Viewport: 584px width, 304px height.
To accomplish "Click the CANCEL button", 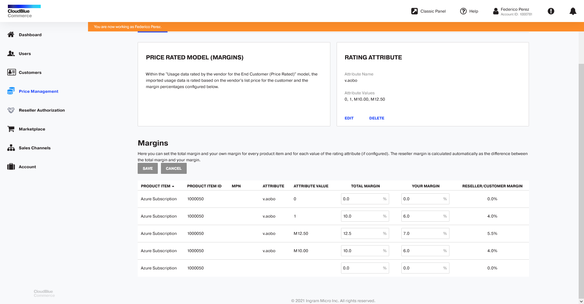I will (174, 168).
